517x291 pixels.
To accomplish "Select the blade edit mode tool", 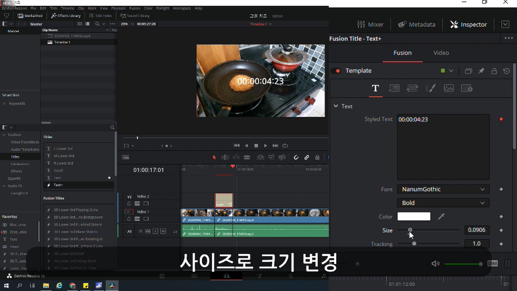I will point(247,157).
